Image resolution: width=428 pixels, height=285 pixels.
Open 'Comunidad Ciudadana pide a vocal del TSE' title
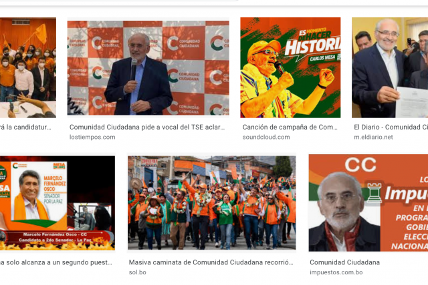(147, 127)
